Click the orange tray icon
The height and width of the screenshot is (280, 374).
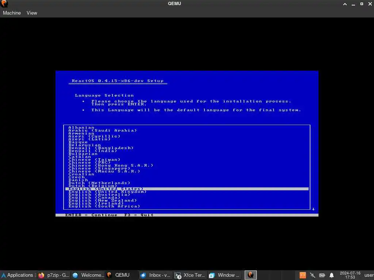[302, 275]
